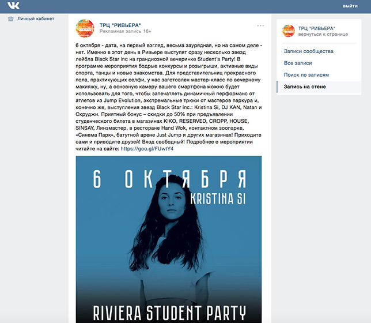Screen dimensions: 371x323
Task: Click RIVIERA STUDENT PARTY poster text
Action: coord(169,313)
